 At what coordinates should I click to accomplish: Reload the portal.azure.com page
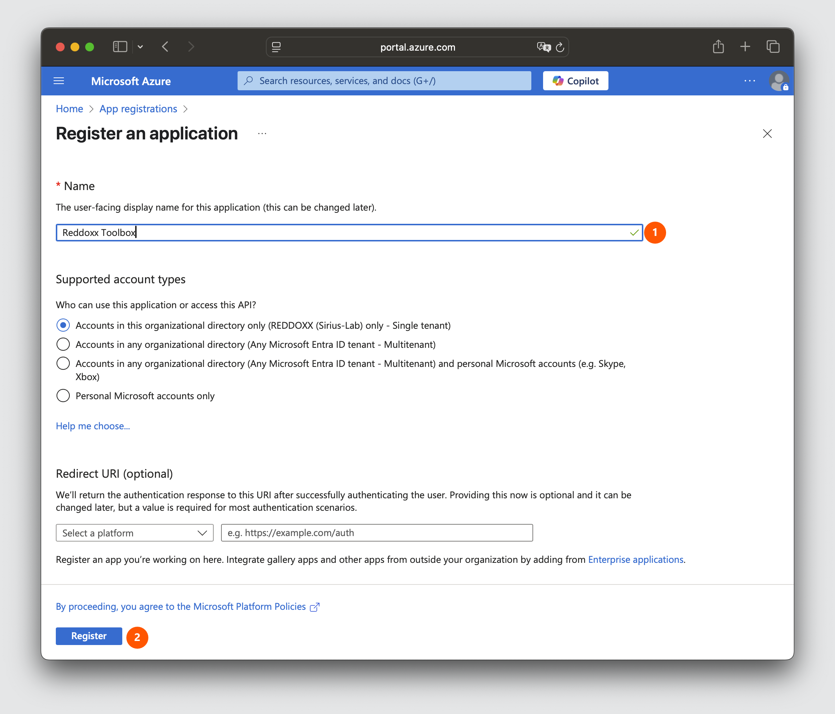[x=560, y=47]
